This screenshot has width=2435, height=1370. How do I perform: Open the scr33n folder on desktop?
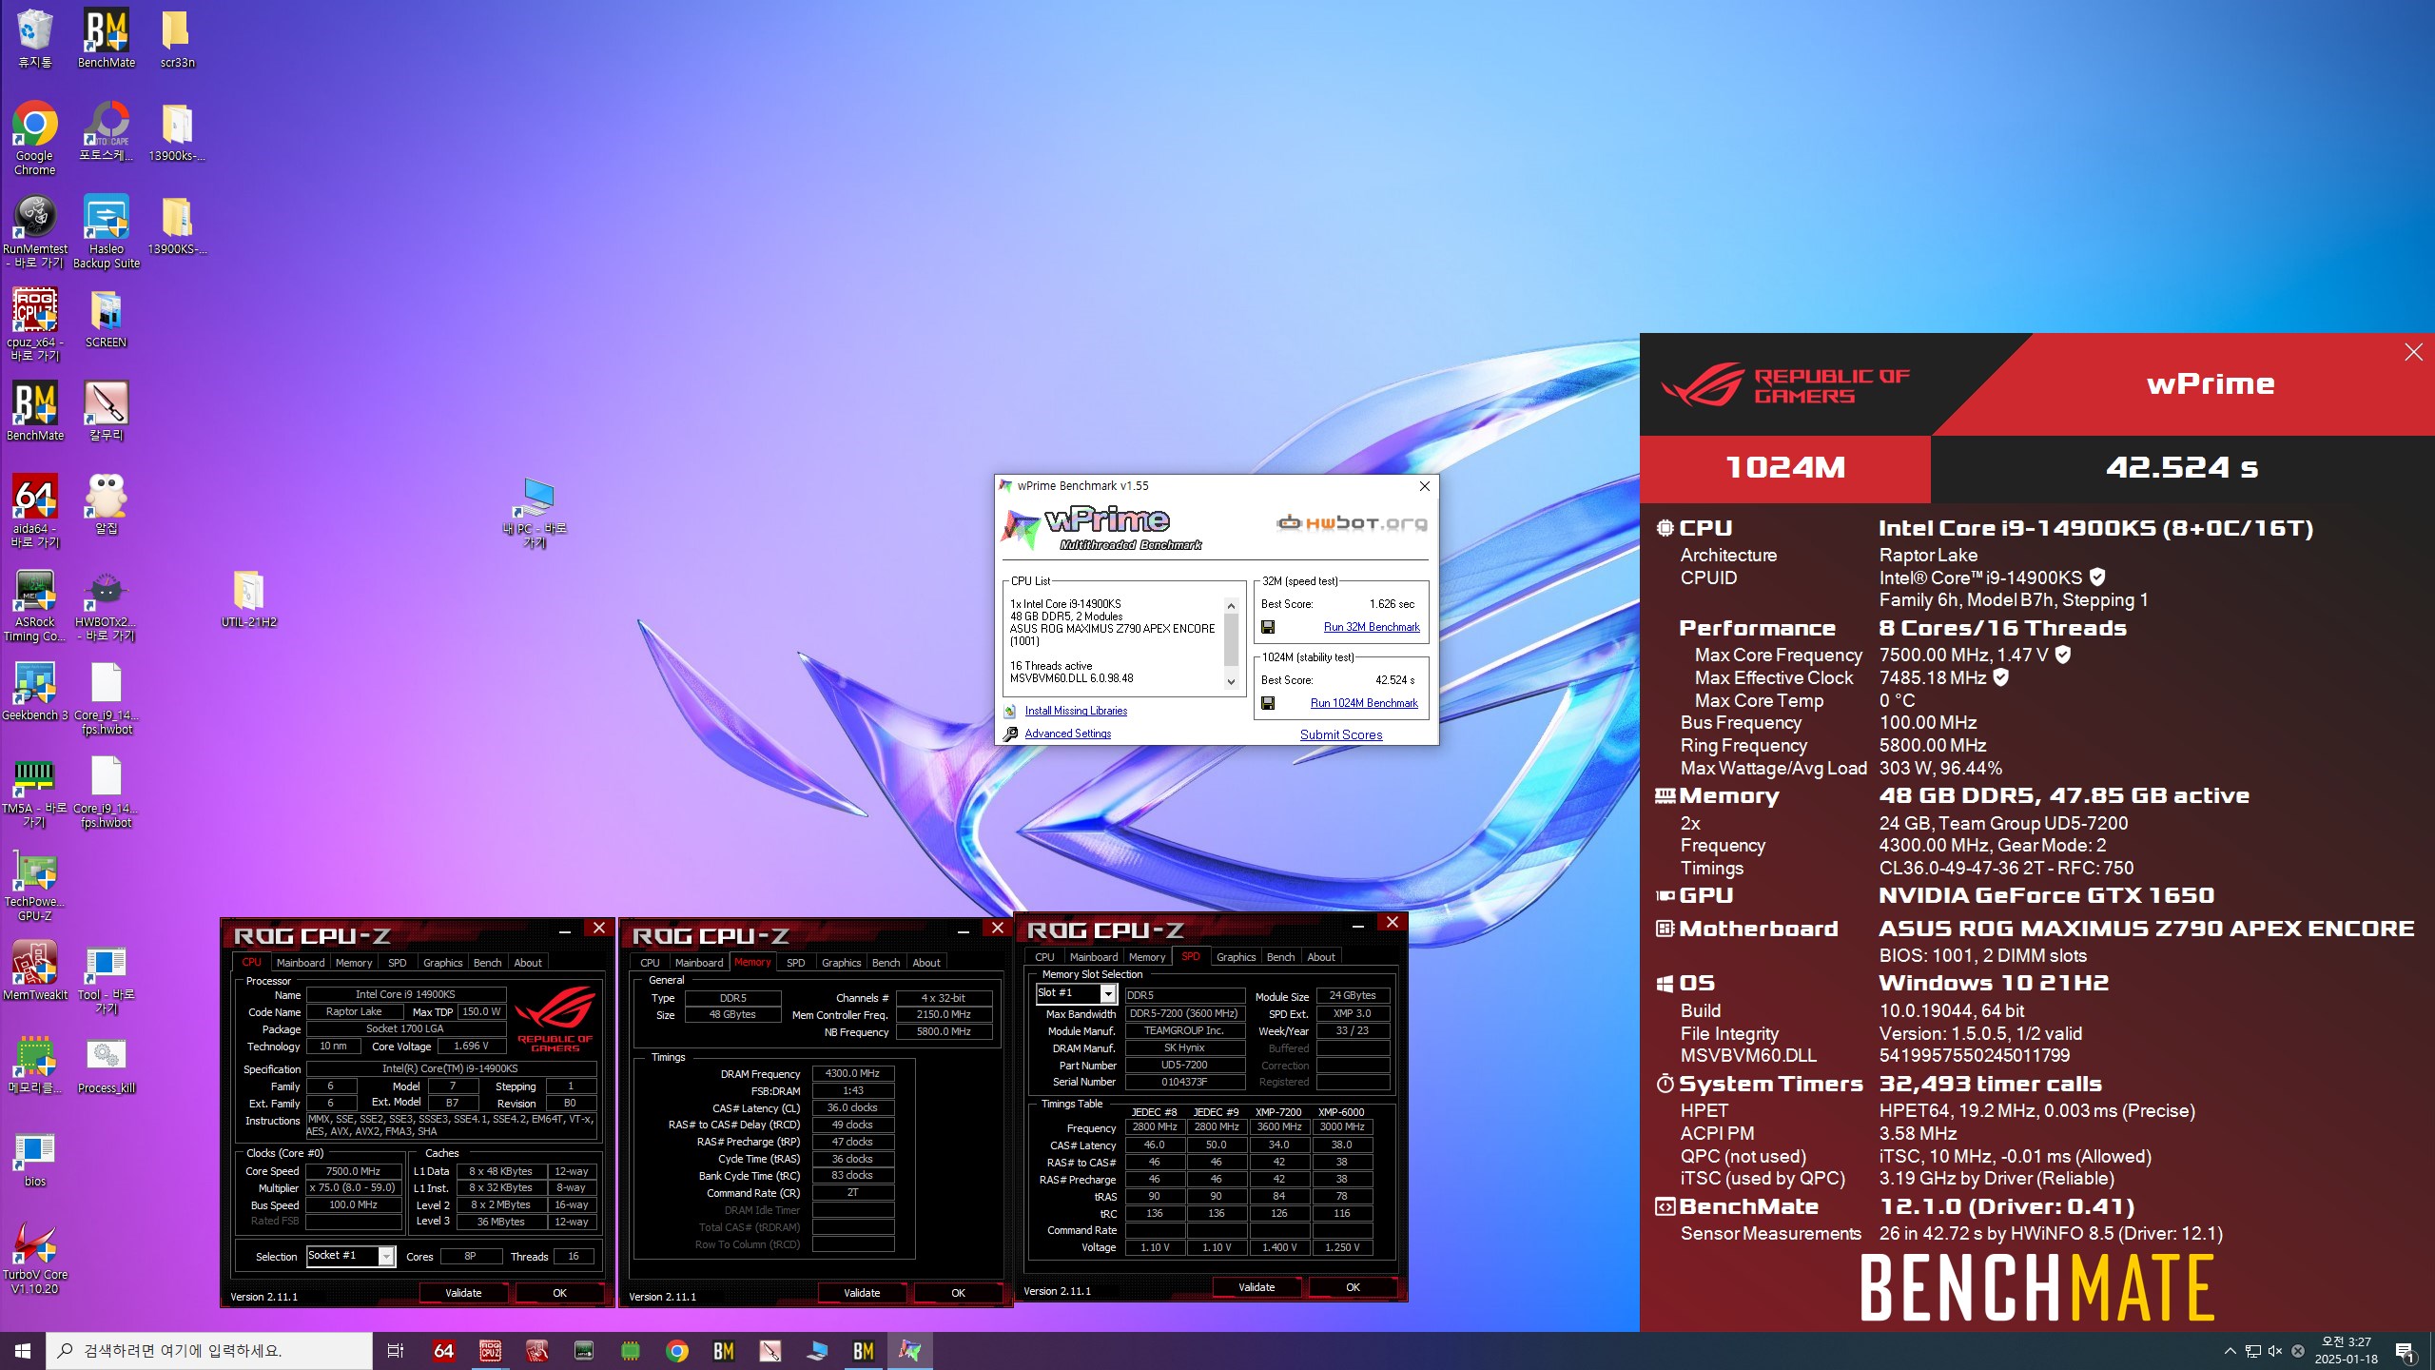(177, 38)
